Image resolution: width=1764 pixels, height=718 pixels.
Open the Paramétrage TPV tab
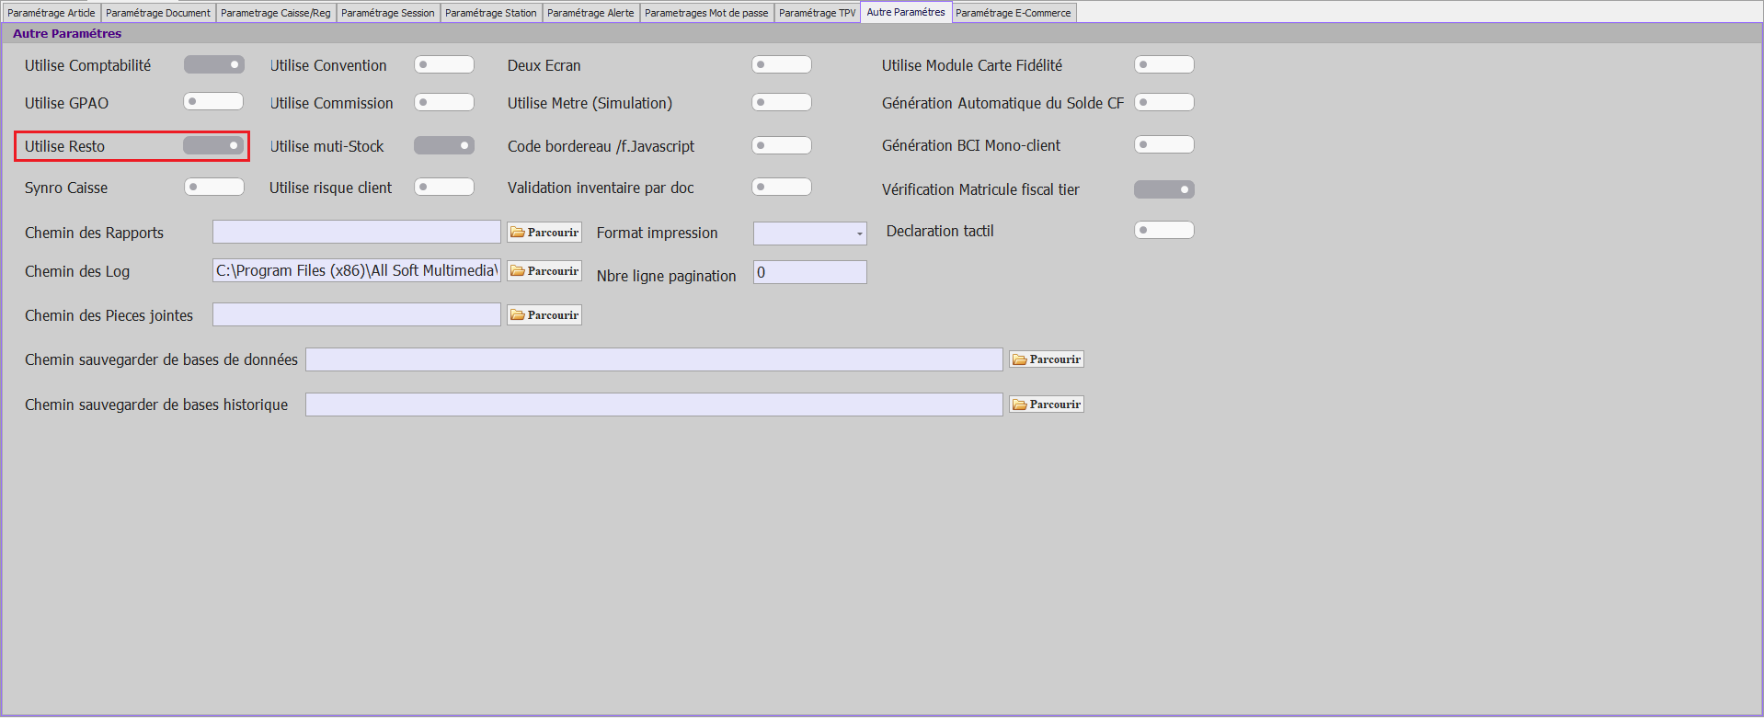click(818, 13)
